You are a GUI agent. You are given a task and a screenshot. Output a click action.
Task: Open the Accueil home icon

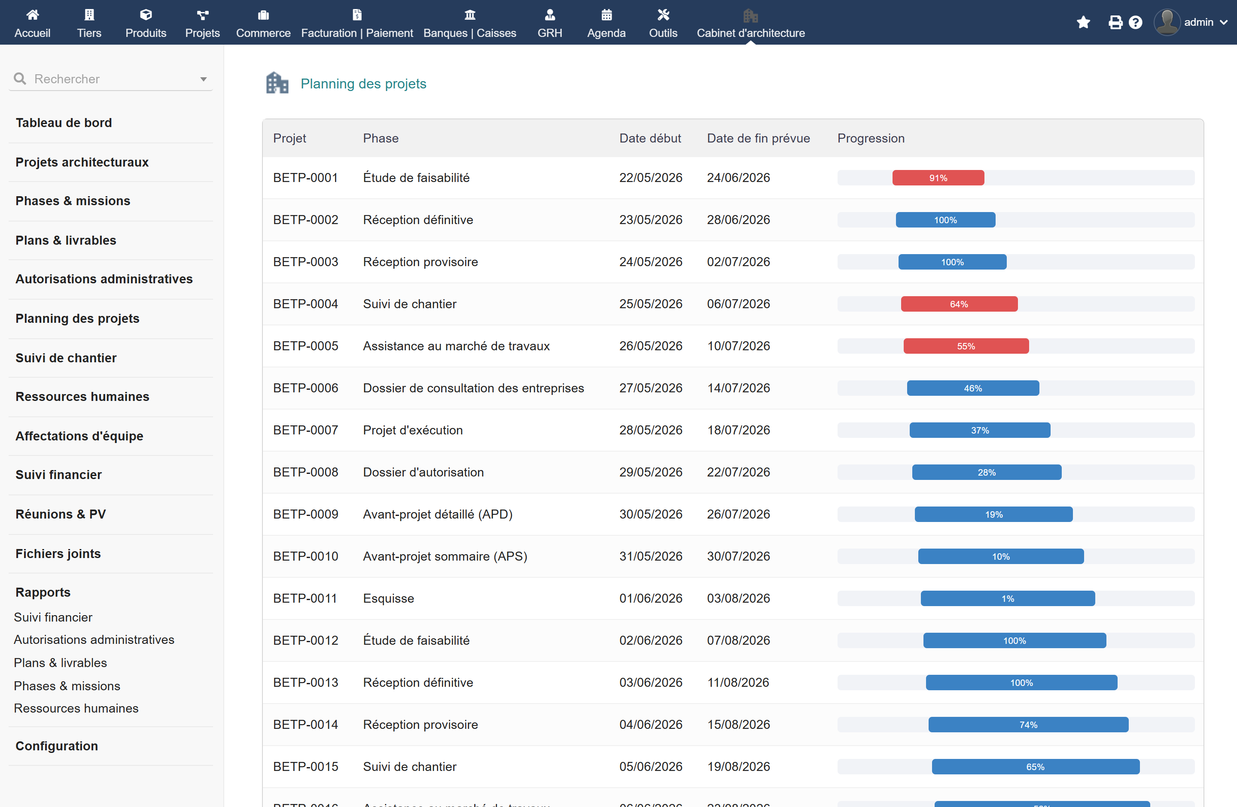(x=32, y=15)
